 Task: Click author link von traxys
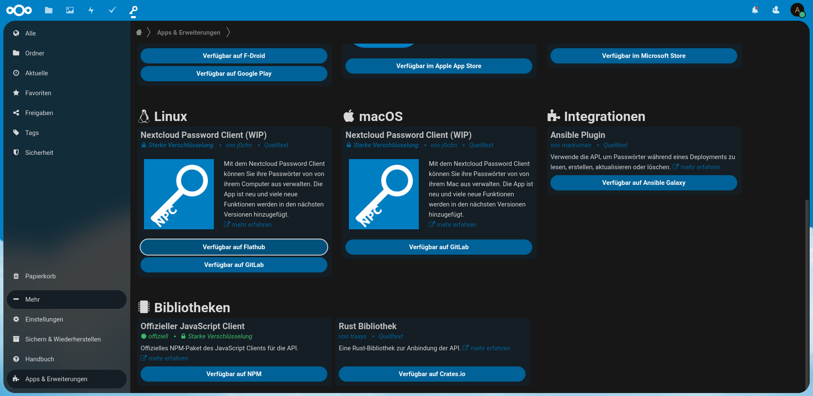(353, 336)
